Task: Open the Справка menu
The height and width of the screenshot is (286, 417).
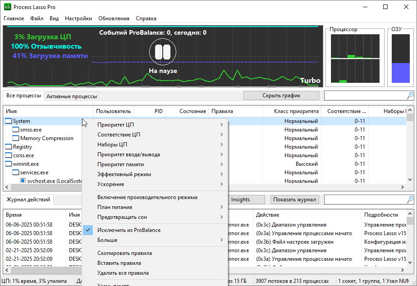Action: pyautogui.click(x=146, y=18)
